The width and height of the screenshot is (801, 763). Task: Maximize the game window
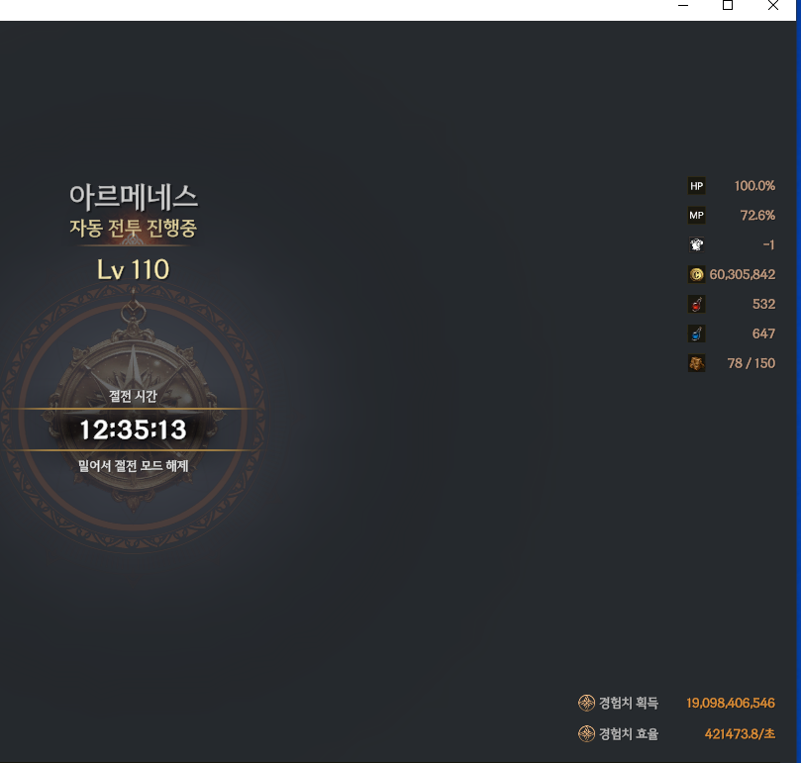coord(728,6)
